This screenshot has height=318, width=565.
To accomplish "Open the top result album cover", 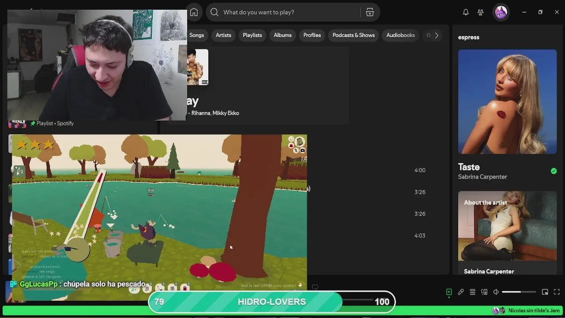I will (x=198, y=67).
